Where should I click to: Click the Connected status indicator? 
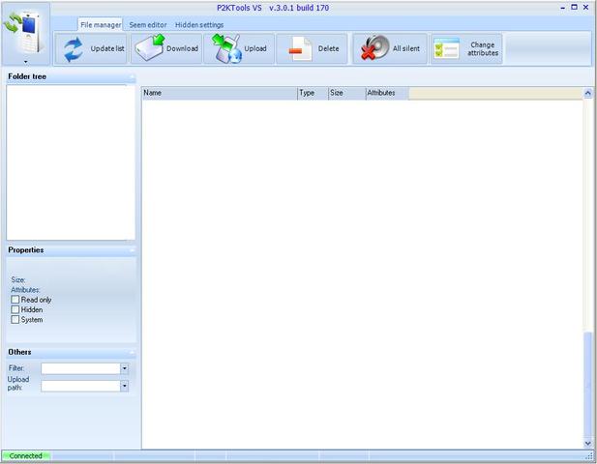click(x=26, y=455)
